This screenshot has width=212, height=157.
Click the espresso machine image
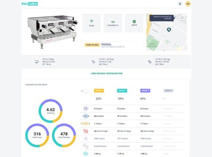(x=52, y=31)
